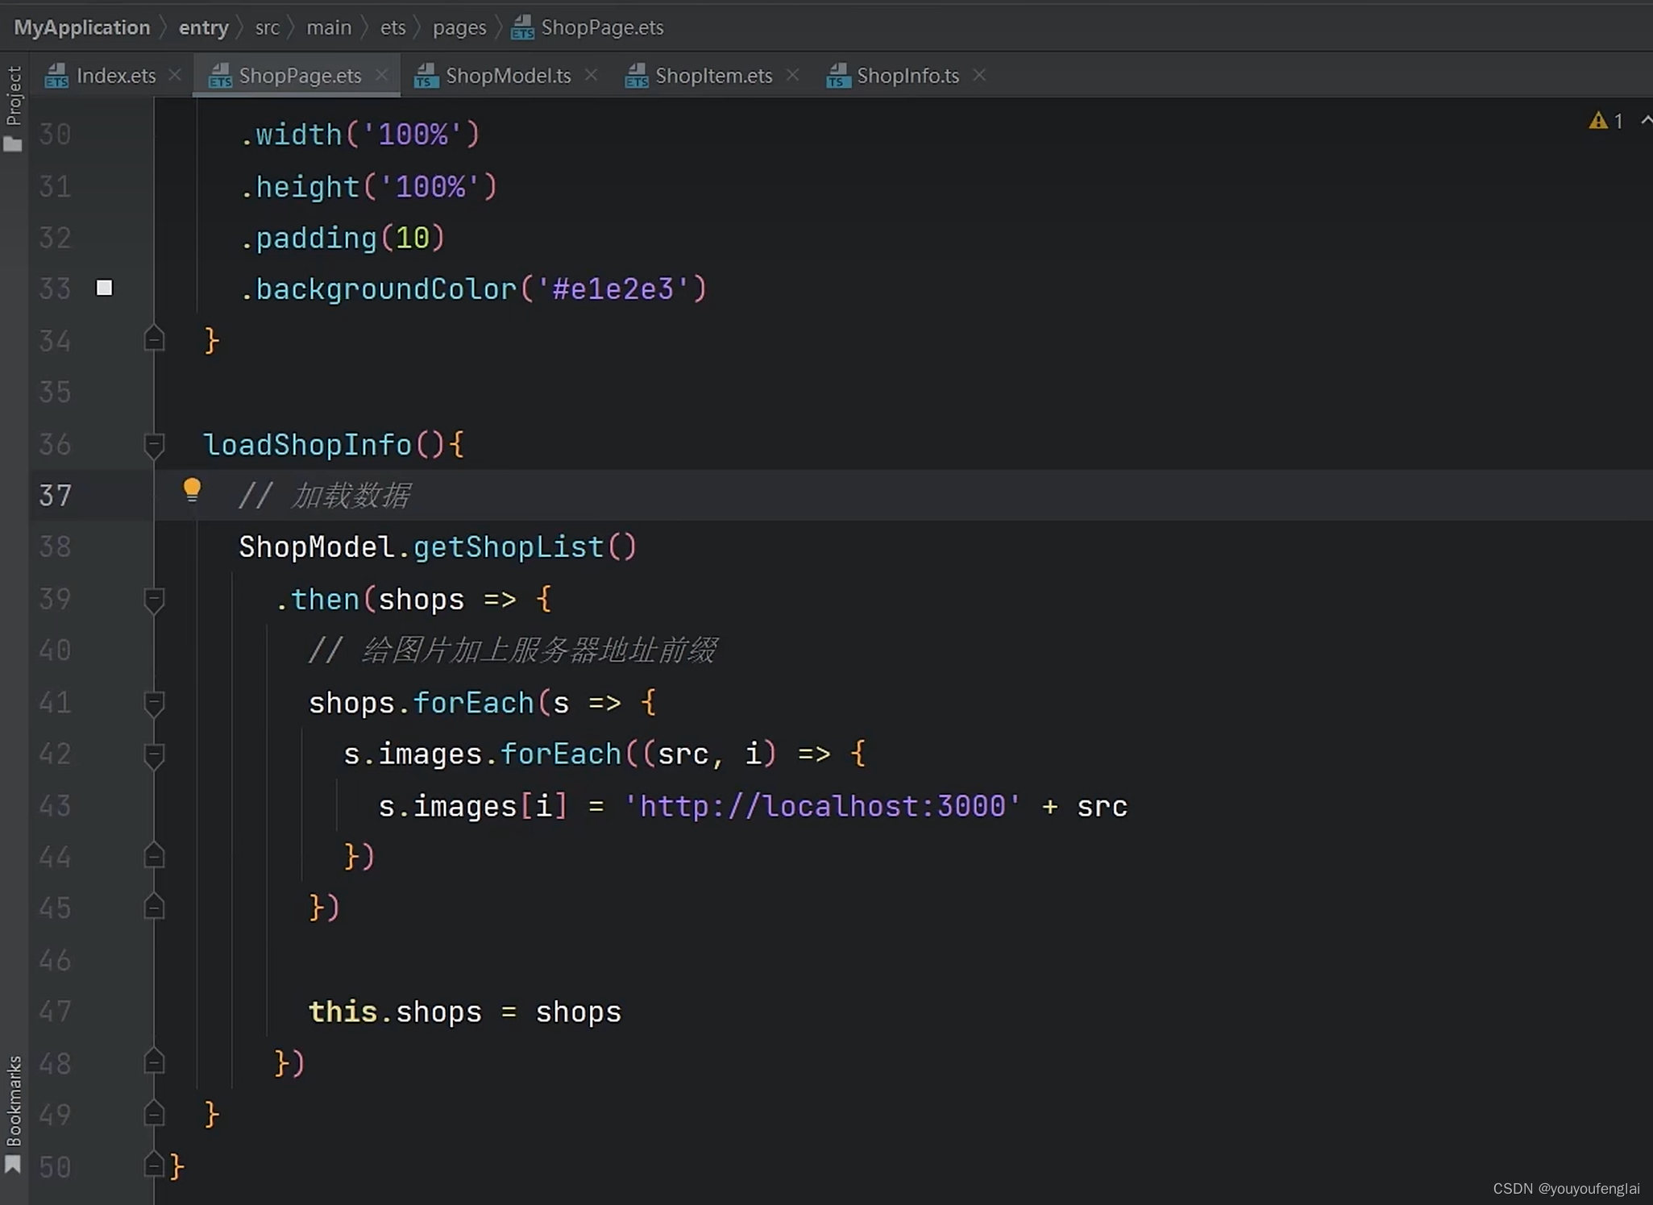Open the Bookmarks tool window
This screenshot has height=1205, width=1653.
pos(13,1114)
